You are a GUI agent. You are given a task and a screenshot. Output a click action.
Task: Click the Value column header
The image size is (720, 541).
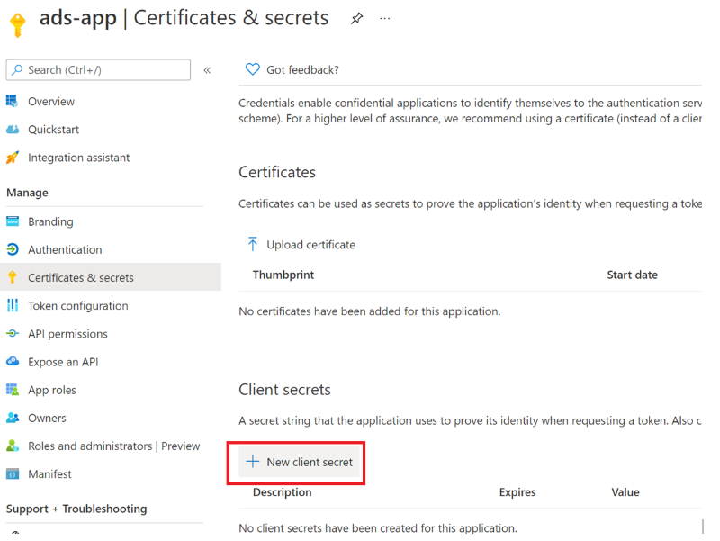(x=625, y=492)
